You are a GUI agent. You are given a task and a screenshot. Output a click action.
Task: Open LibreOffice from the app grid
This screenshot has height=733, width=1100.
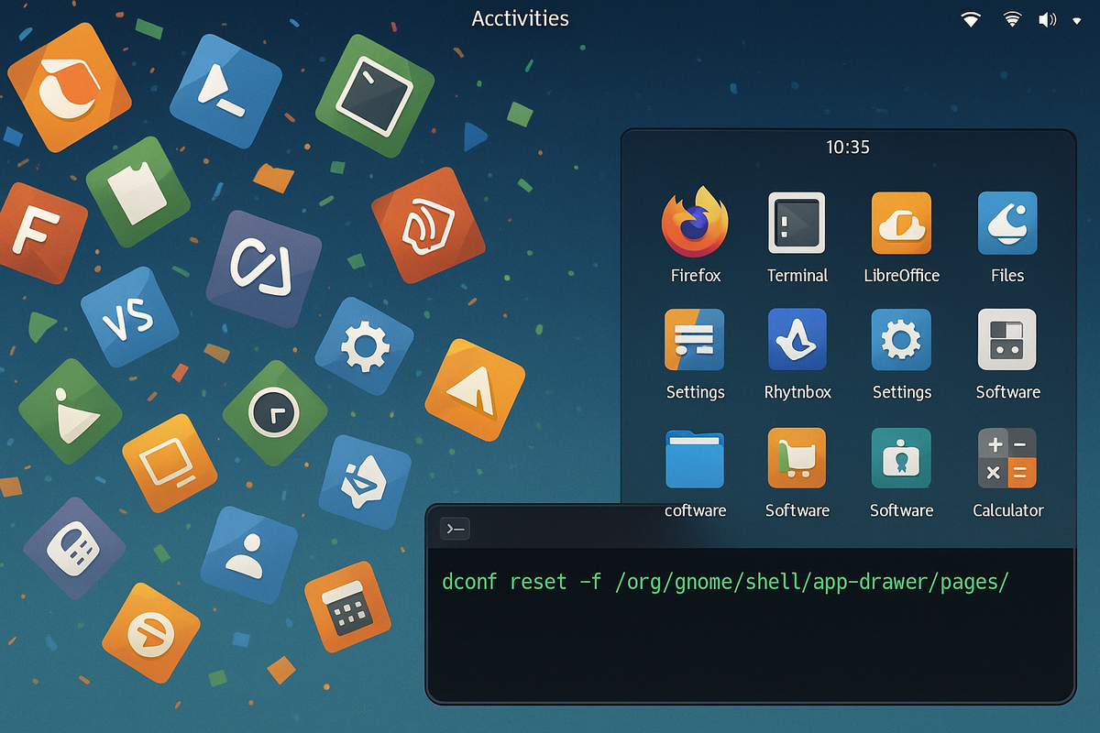(901, 223)
